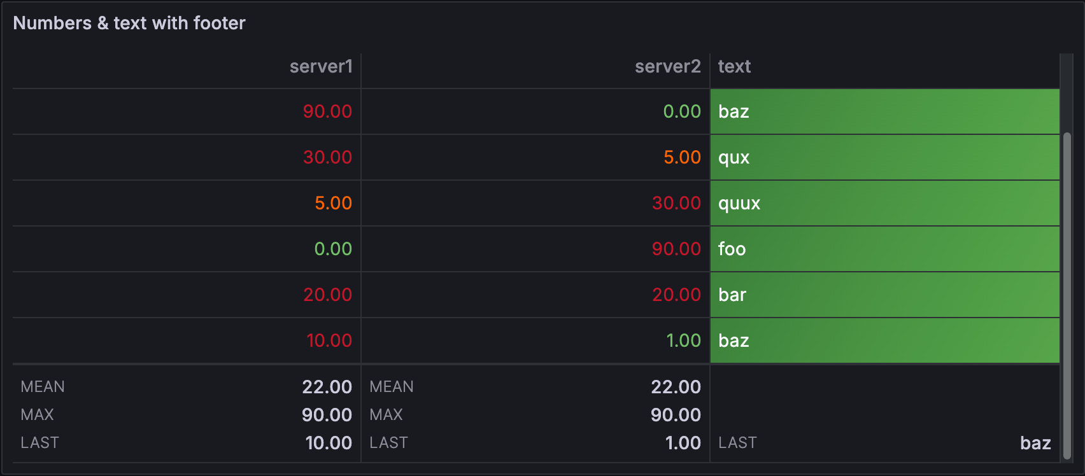Select the orange 5.00 cell under server2
Viewport: 1085px width, 476px height.
tap(681, 158)
